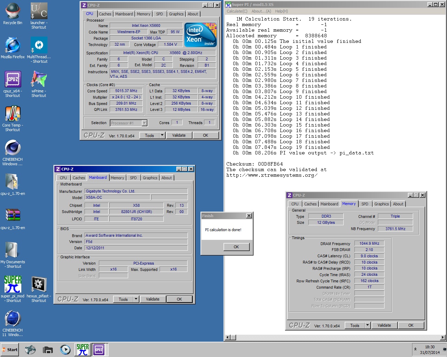Click OK in Mainboard CPU-Z window
This screenshot has height=357, width=447.
pos(179,299)
